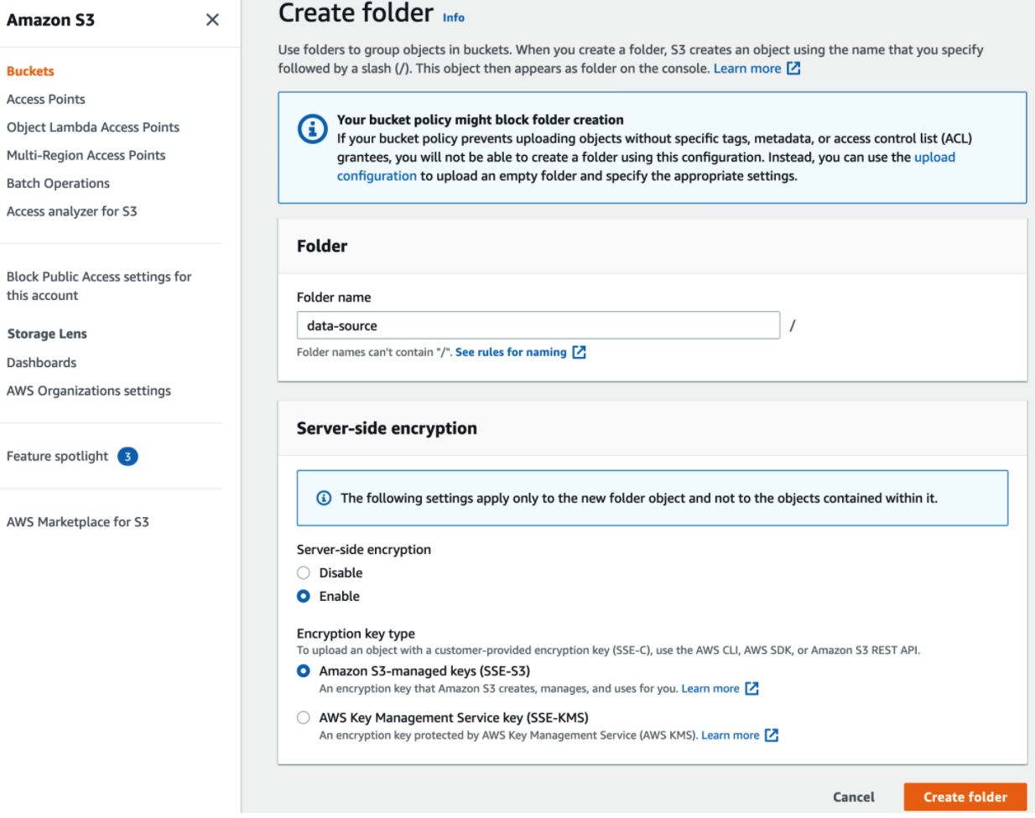
Task: Click the Folder name input field
Action: pos(538,325)
